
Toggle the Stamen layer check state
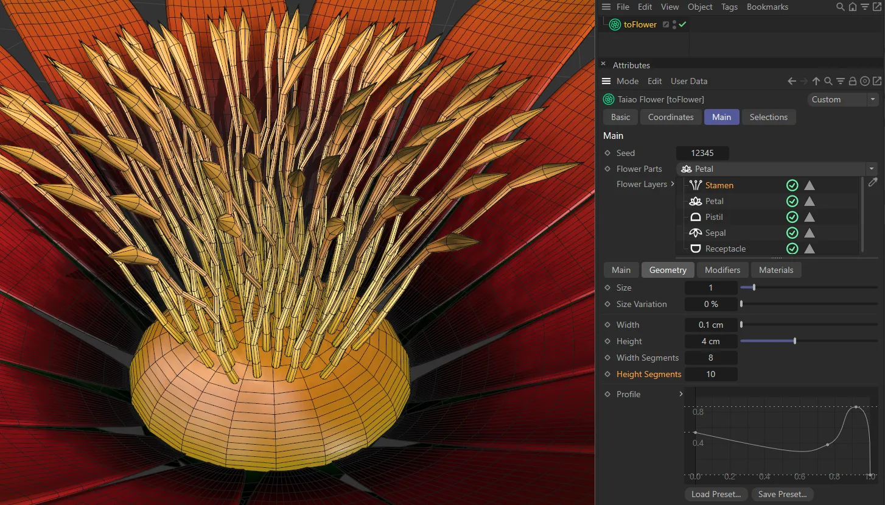click(x=792, y=185)
